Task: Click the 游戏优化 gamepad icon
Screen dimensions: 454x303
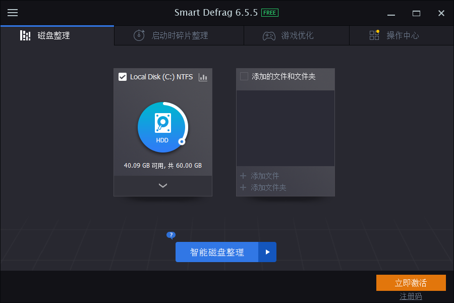Action: point(269,36)
